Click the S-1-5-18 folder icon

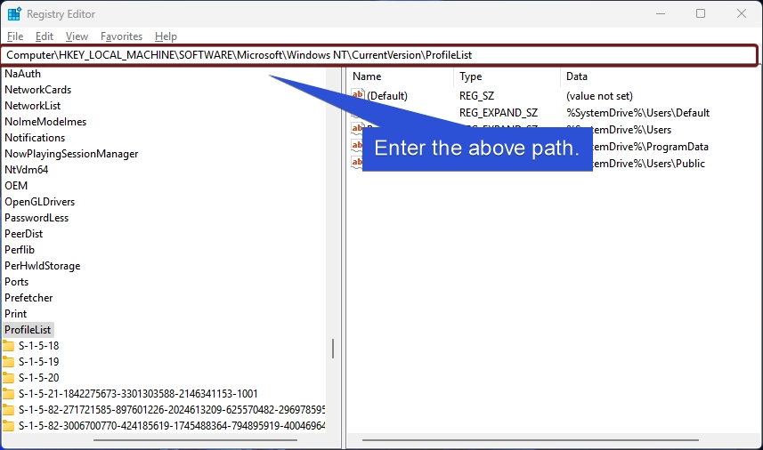(x=8, y=346)
